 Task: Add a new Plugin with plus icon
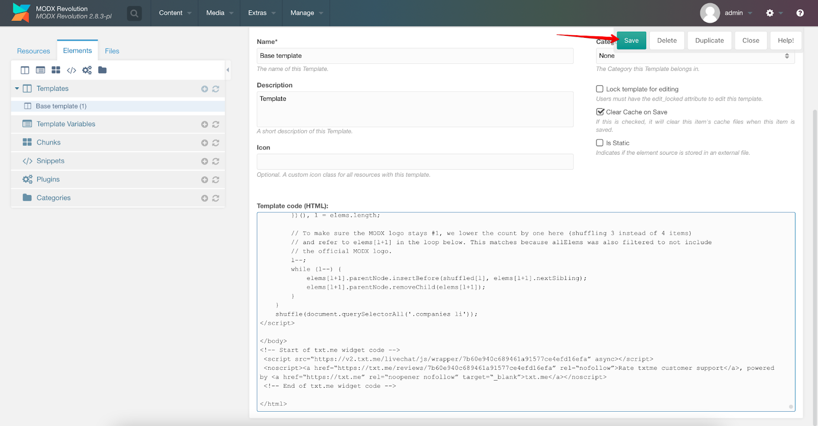(x=204, y=180)
